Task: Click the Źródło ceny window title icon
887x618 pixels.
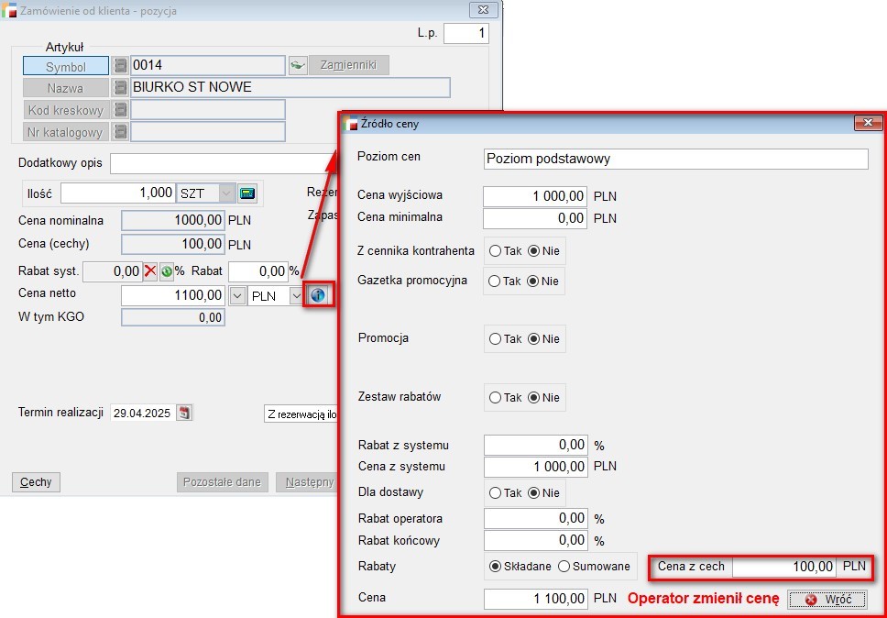Action: click(x=351, y=123)
